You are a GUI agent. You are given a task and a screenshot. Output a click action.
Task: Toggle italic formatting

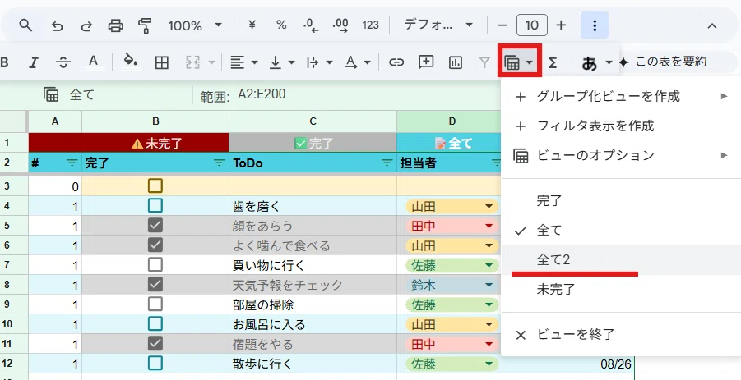[x=33, y=62]
